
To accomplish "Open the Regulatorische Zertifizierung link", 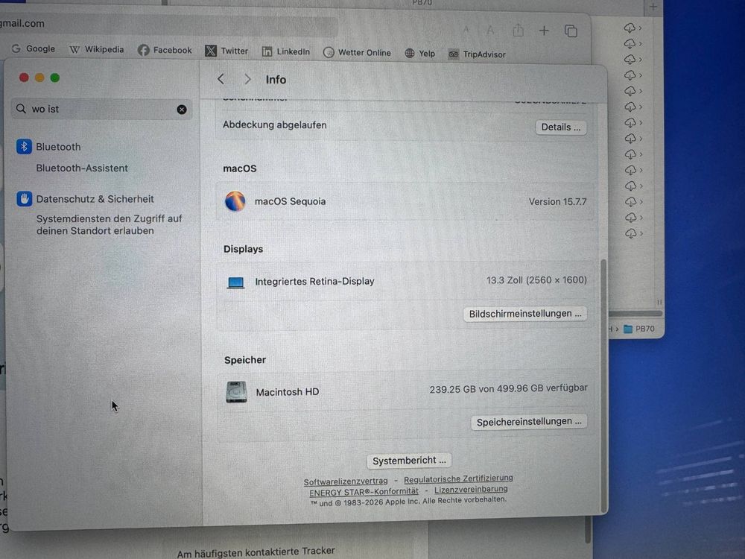I will [x=458, y=479].
